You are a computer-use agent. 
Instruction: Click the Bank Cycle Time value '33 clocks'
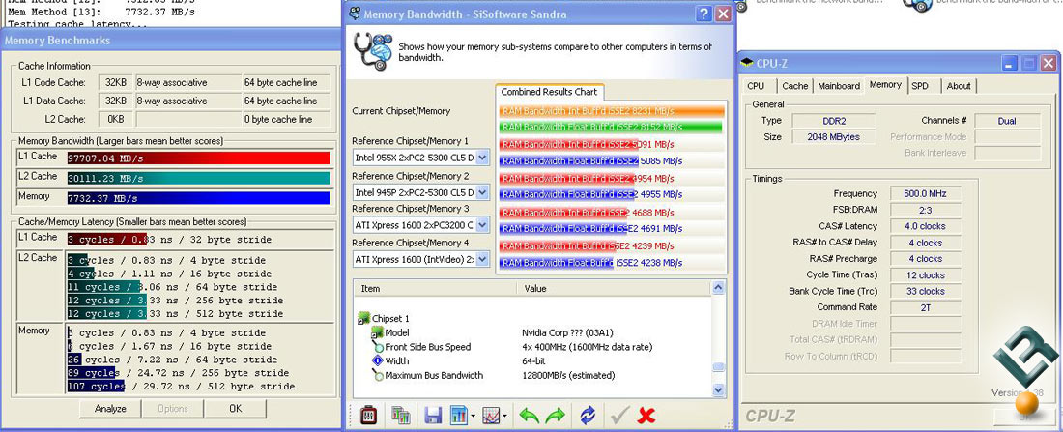pyautogui.click(x=925, y=291)
